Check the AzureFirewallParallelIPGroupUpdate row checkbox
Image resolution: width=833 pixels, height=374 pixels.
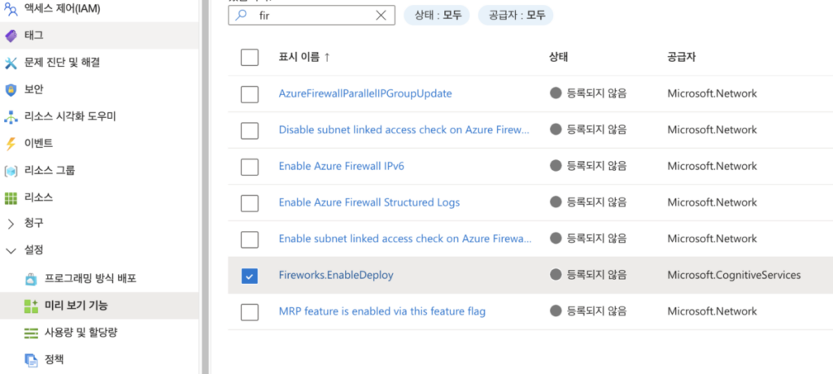click(x=250, y=93)
